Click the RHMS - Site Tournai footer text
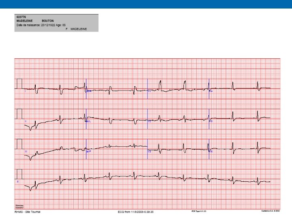292x219 pixels. 28,212
